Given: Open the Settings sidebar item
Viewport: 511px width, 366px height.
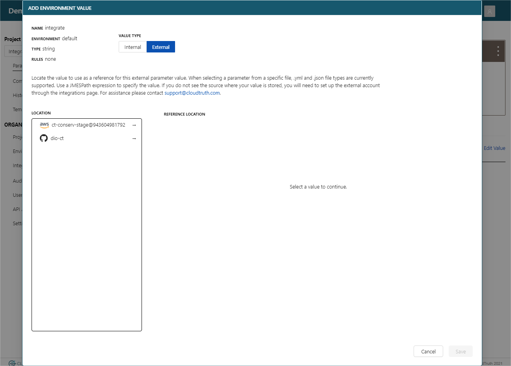Looking at the screenshot, I should pyautogui.click(x=17, y=224).
